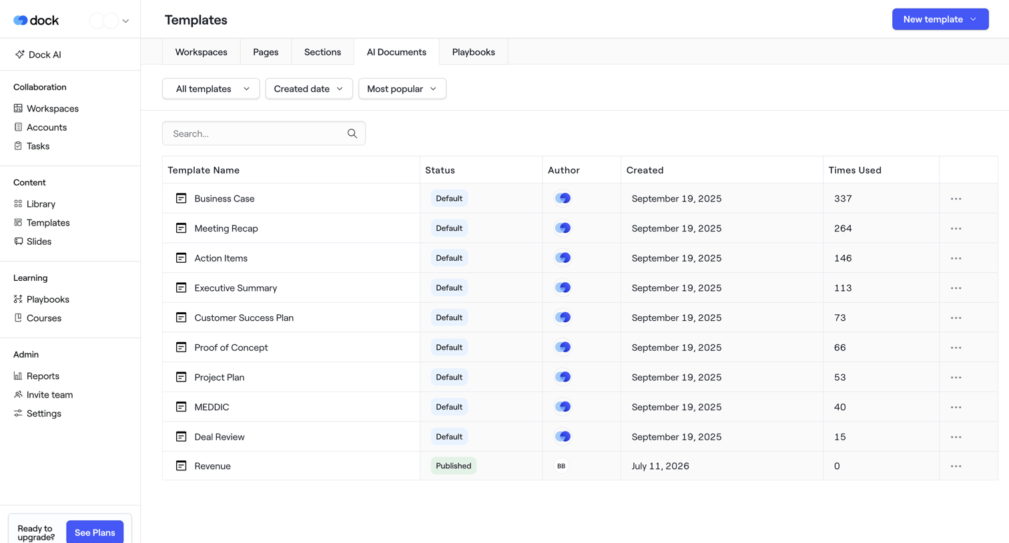Open Settings in the Admin group

[x=37, y=413]
